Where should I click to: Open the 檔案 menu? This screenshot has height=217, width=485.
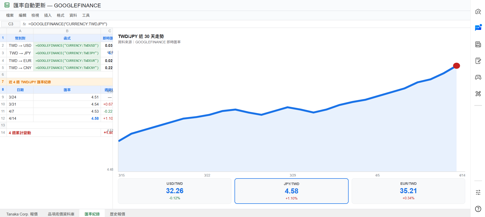tap(10, 15)
